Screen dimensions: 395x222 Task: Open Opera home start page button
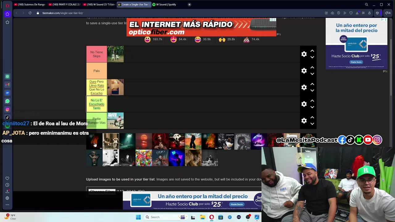[7, 14]
